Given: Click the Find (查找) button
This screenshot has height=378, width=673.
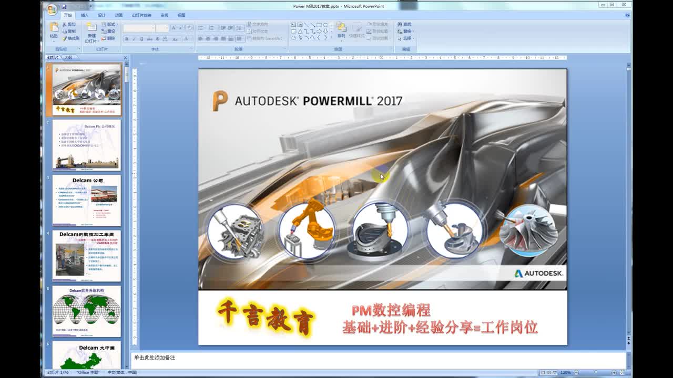Looking at the screenshot, I should (405, 24).
